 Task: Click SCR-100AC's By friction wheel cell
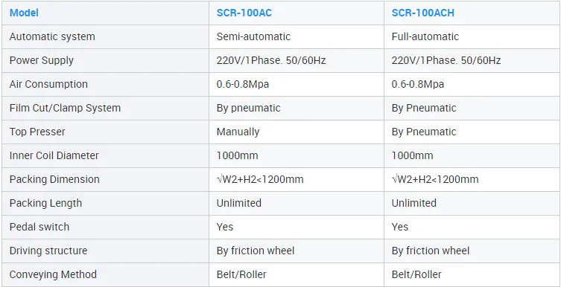(297, 251)
